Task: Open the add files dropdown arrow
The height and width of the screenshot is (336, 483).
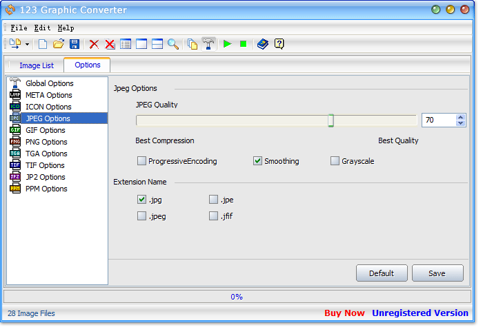Action: point(27,44)
